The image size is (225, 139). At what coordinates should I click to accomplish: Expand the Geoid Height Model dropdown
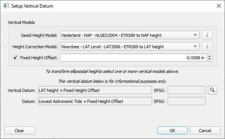[x=195, y=35]
